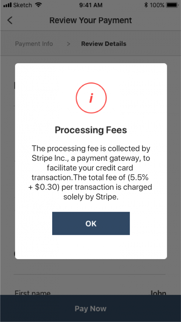The image size is (181, 322).
Task: Select the Review Details step
Action: tap(104, 44)
